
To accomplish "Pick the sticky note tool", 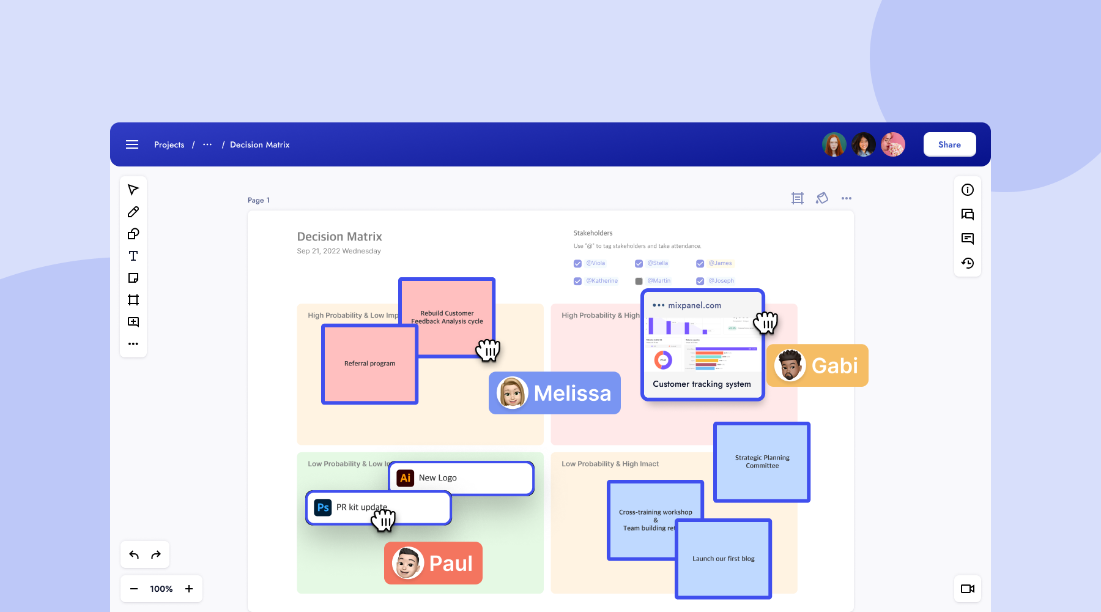I will click(133, 278).
